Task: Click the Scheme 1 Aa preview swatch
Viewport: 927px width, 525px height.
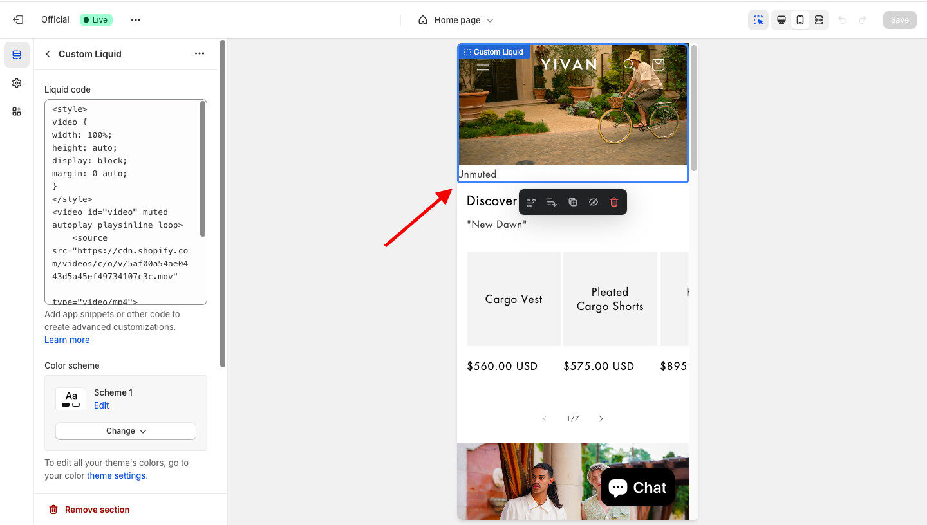Action: click(71, 399)
